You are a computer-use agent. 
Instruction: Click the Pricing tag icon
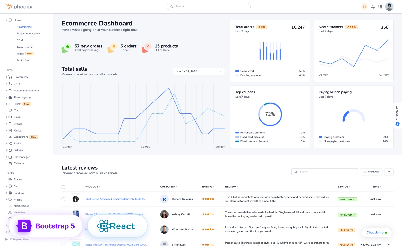10,200
